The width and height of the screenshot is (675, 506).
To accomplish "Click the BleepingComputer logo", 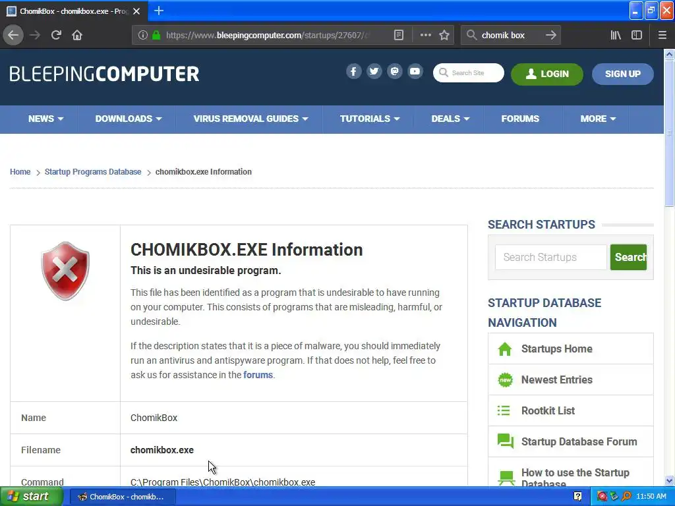I will coord(104,74).
